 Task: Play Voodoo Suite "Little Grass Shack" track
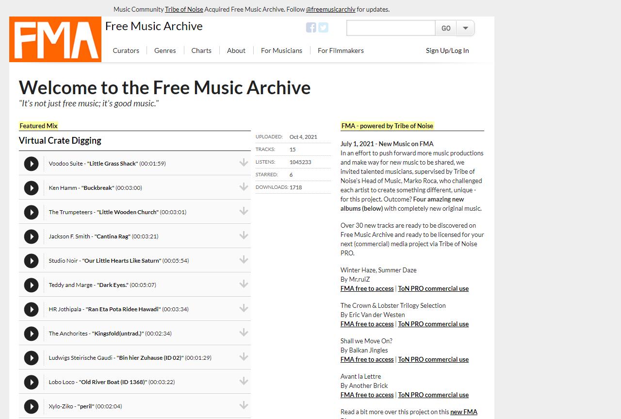click(x=31, y=164)
